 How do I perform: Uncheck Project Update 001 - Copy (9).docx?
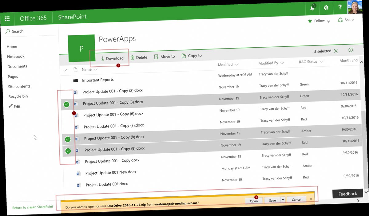(68, 151)
